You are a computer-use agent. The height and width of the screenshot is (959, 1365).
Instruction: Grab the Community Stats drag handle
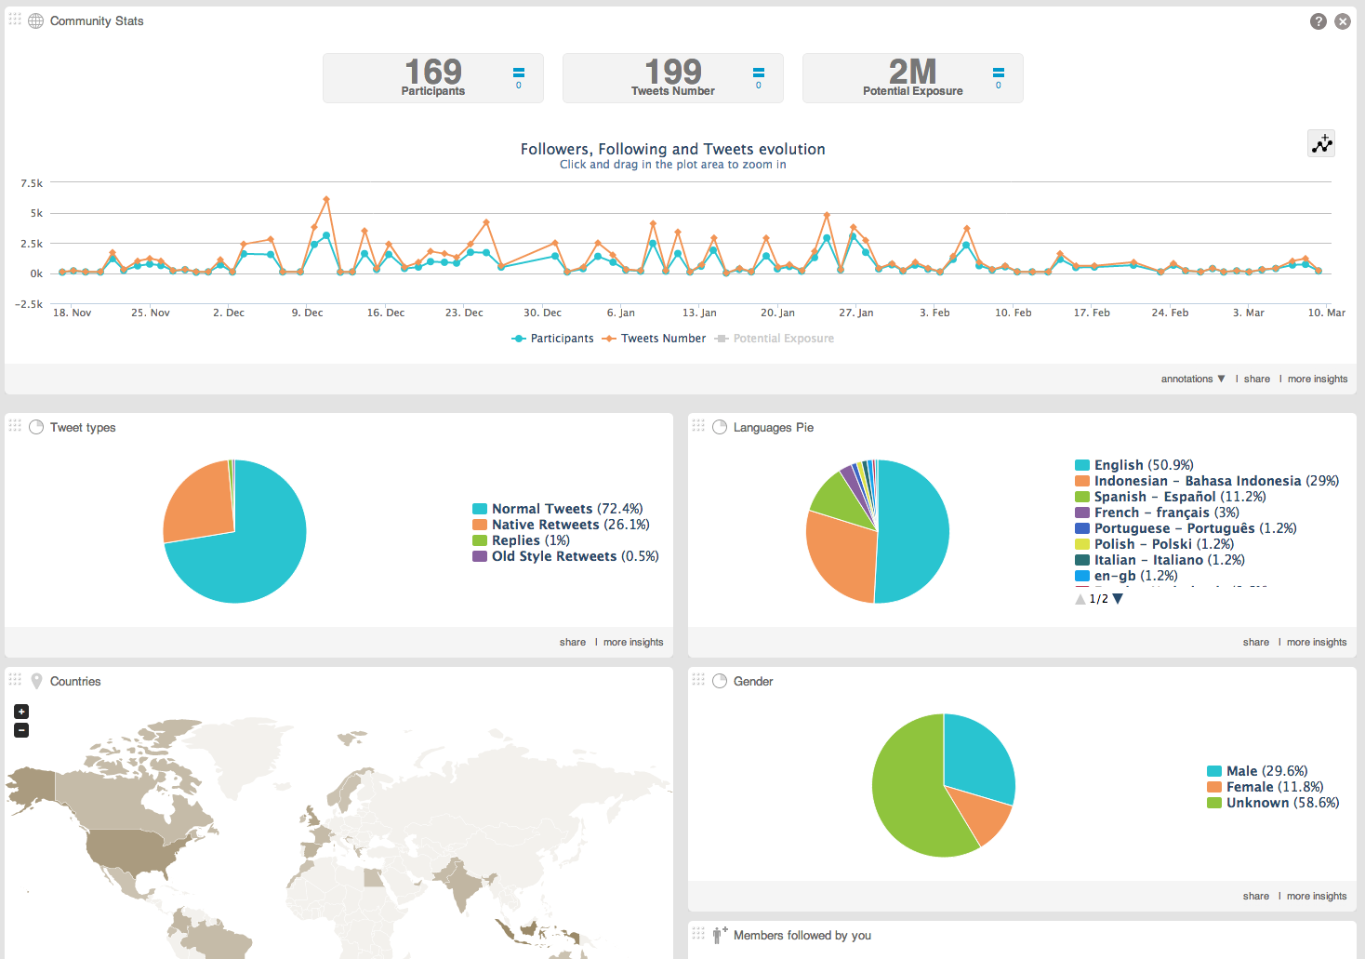tap(15, 19)
